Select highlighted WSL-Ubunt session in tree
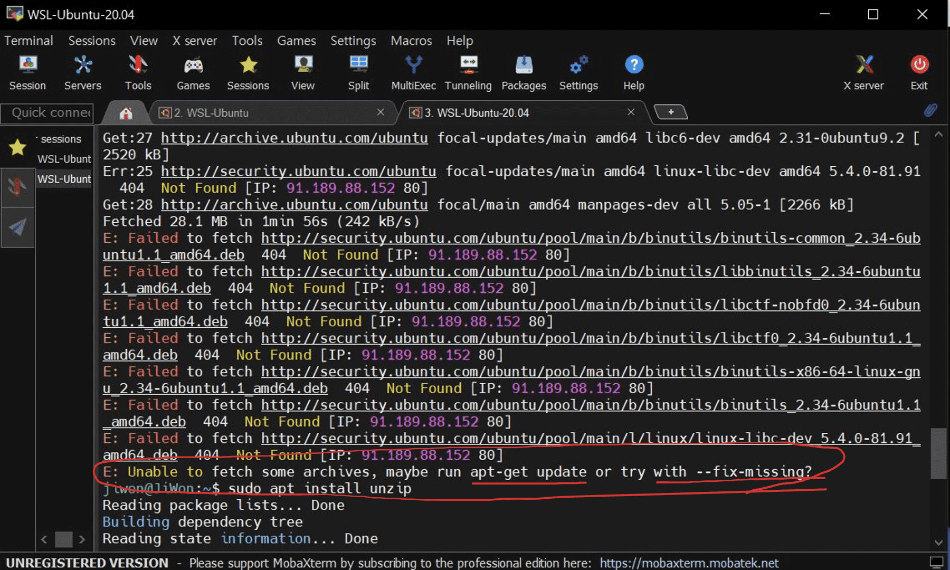Image resolution: width=950 pixels, height=570 pixels. click(64, 179)
